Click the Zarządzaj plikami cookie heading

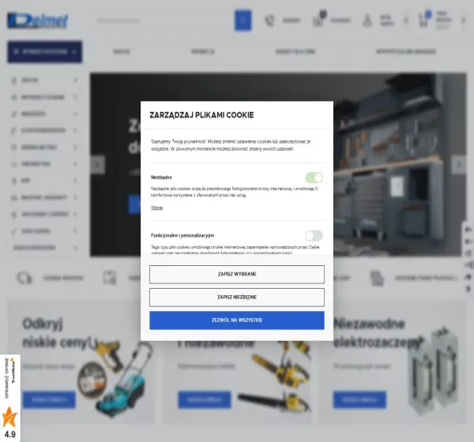click(x=201, y=115)
